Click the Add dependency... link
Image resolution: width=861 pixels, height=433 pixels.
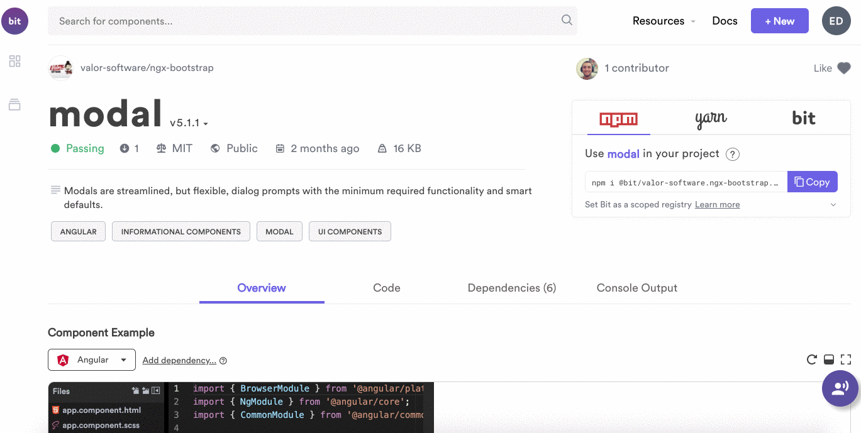(x=179, y=360)
